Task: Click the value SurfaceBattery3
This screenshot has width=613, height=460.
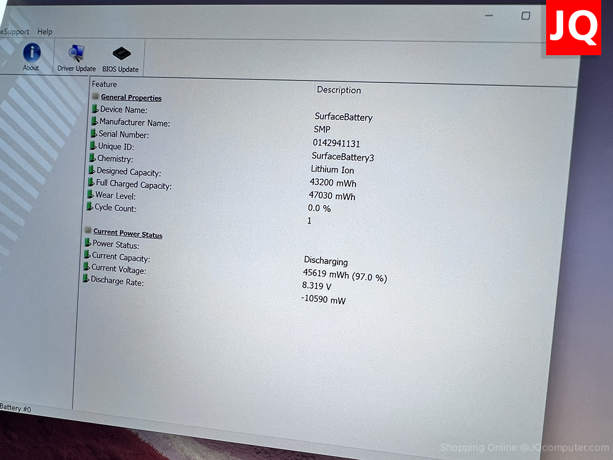Action: click(x=343, y=157)
